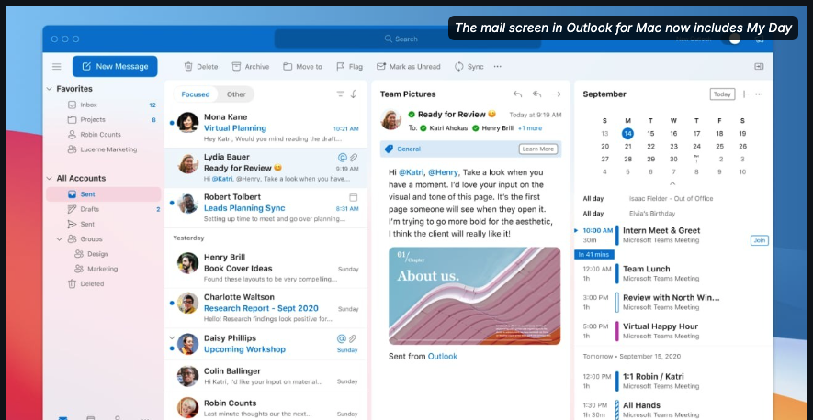Select September 15 on the calendar

coord(650,134)
